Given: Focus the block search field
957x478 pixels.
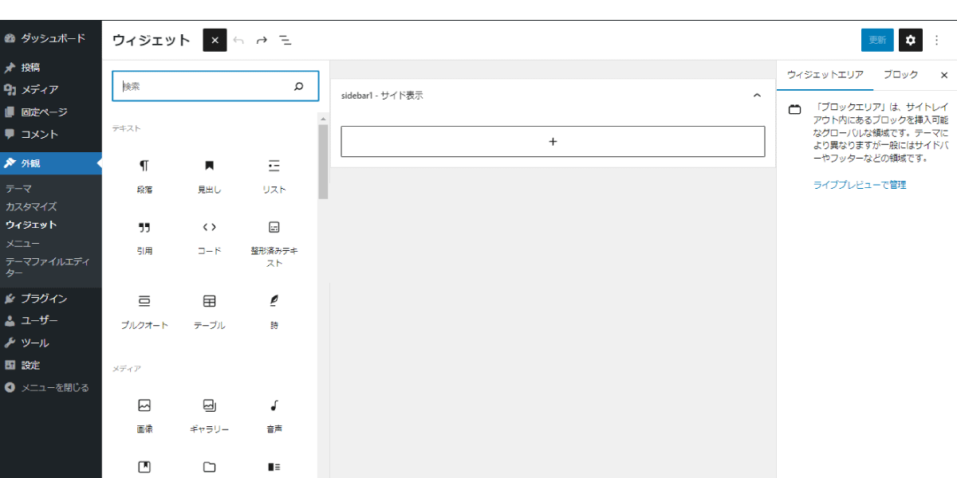Looking at the screenshot, I should tap(215, 86).
